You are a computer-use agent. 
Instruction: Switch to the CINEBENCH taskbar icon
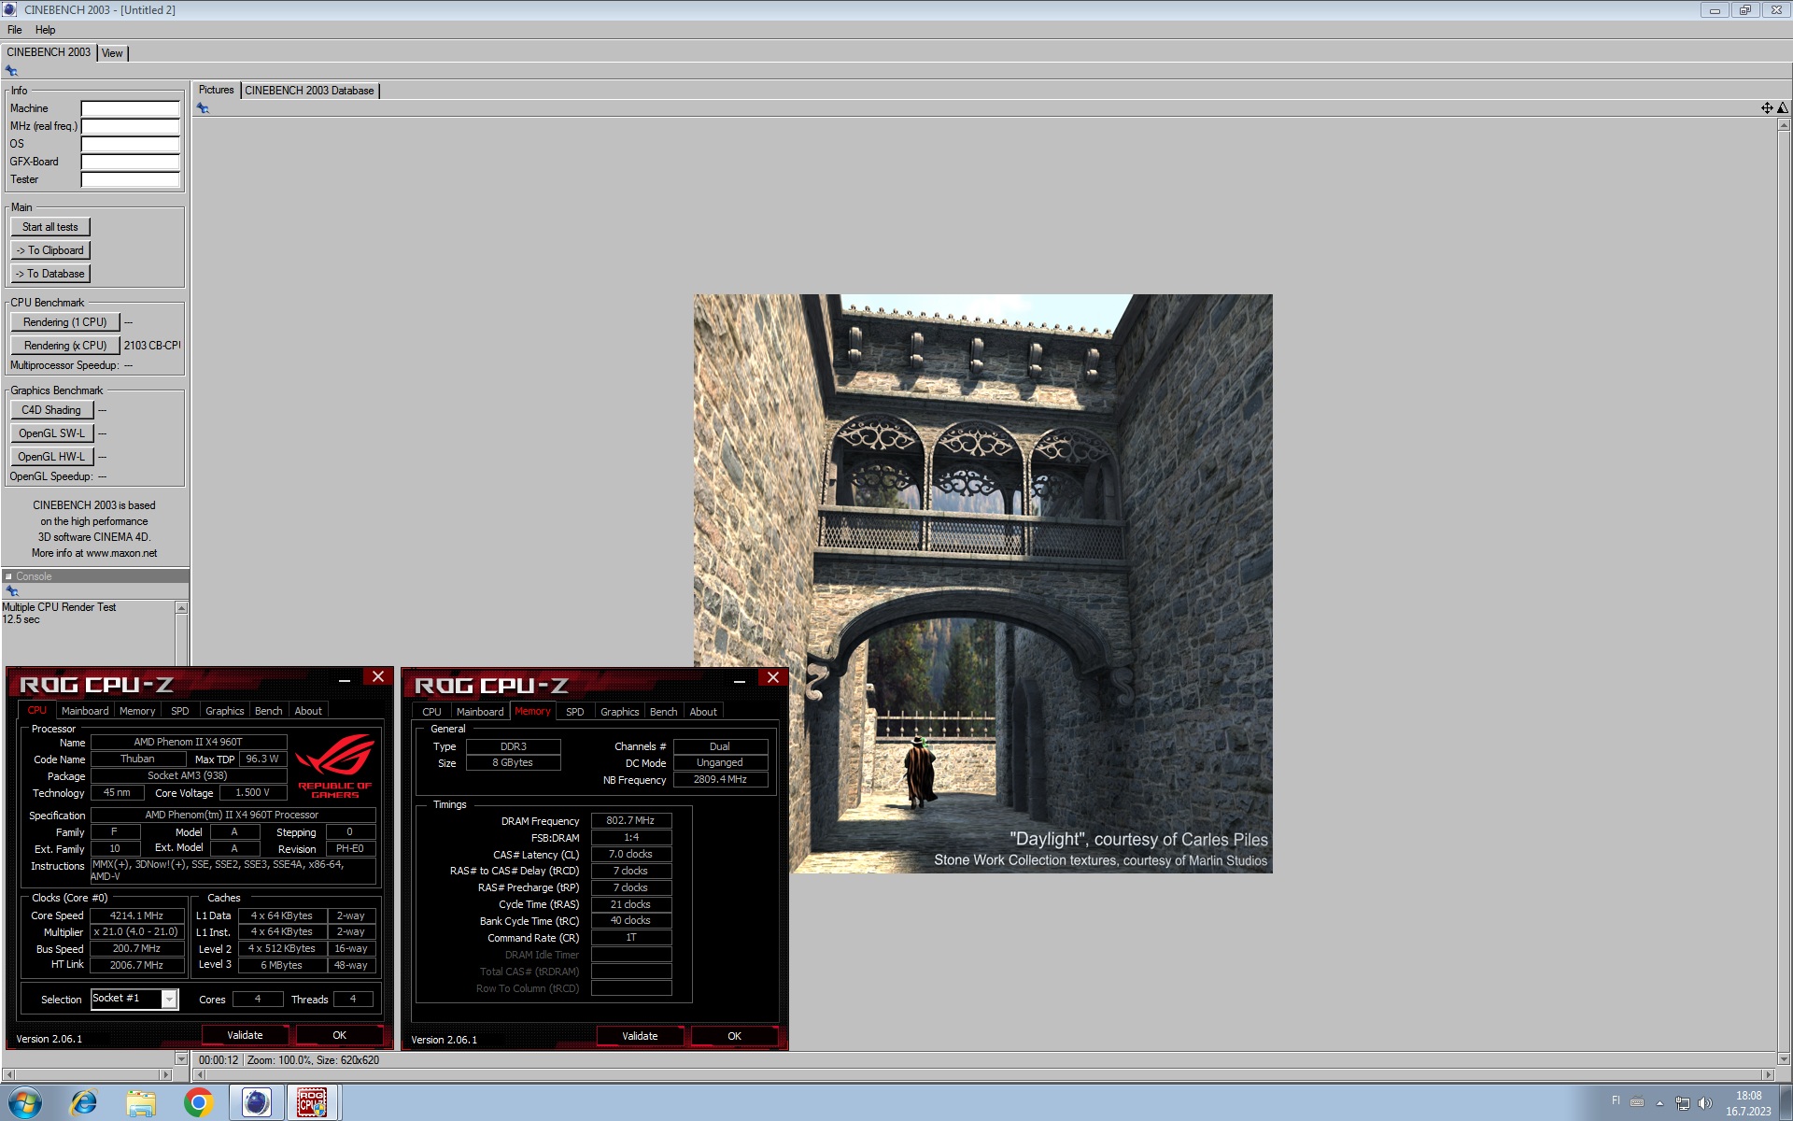tap(256, 1103)
